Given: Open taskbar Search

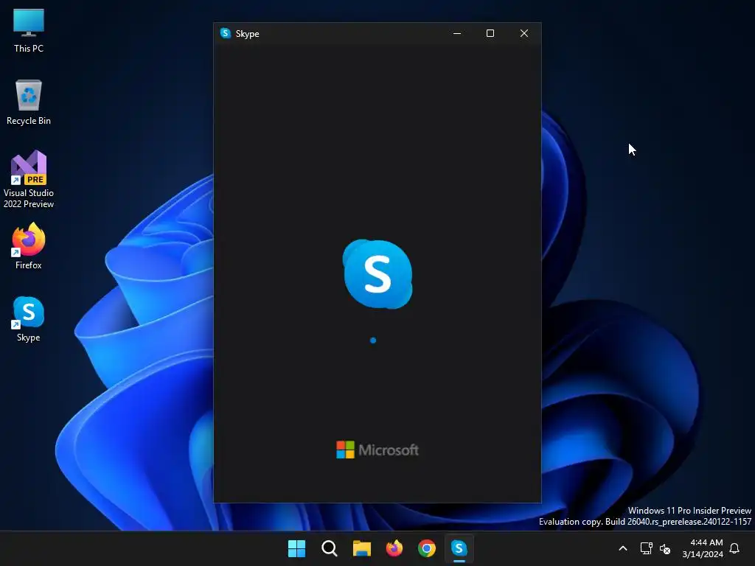Looking at the screenshot, I should (x=330, y=548).
